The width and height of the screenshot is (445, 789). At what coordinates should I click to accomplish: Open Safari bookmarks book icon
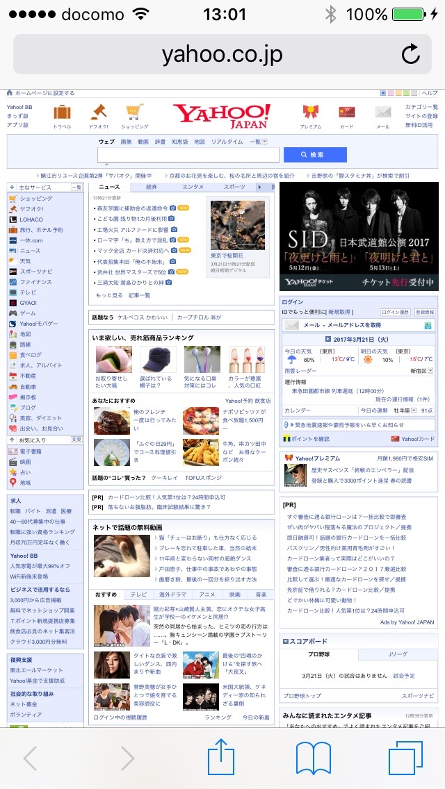pyautogui.click(x=313, y=758)
